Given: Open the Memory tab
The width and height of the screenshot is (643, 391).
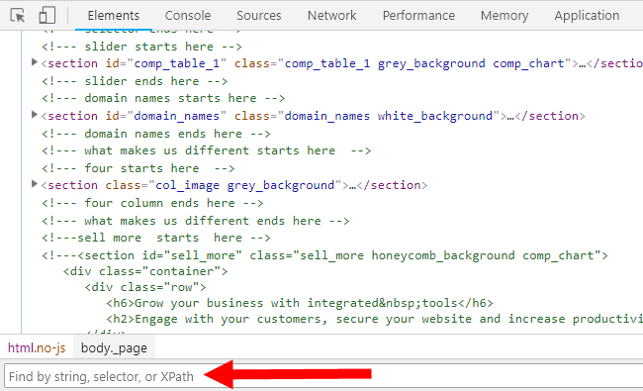Looking at the screenshot, I should tap(505, 16).
